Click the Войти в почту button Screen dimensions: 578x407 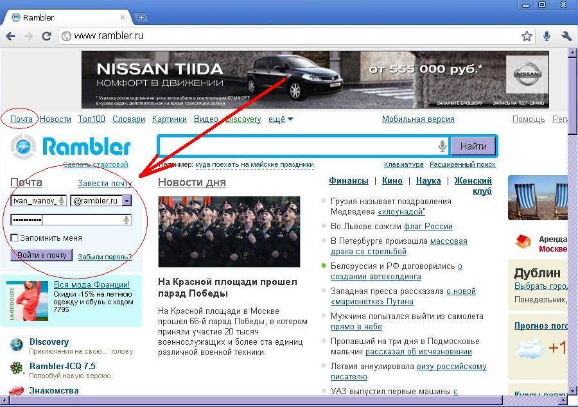pyautogui.click(x=42, y=255)
